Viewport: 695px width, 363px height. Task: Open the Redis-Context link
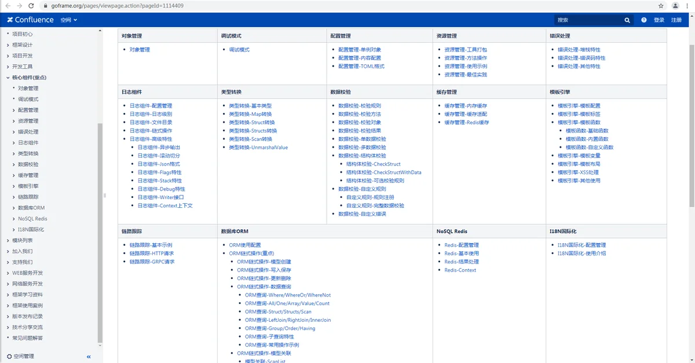click(x=460, y=270)
